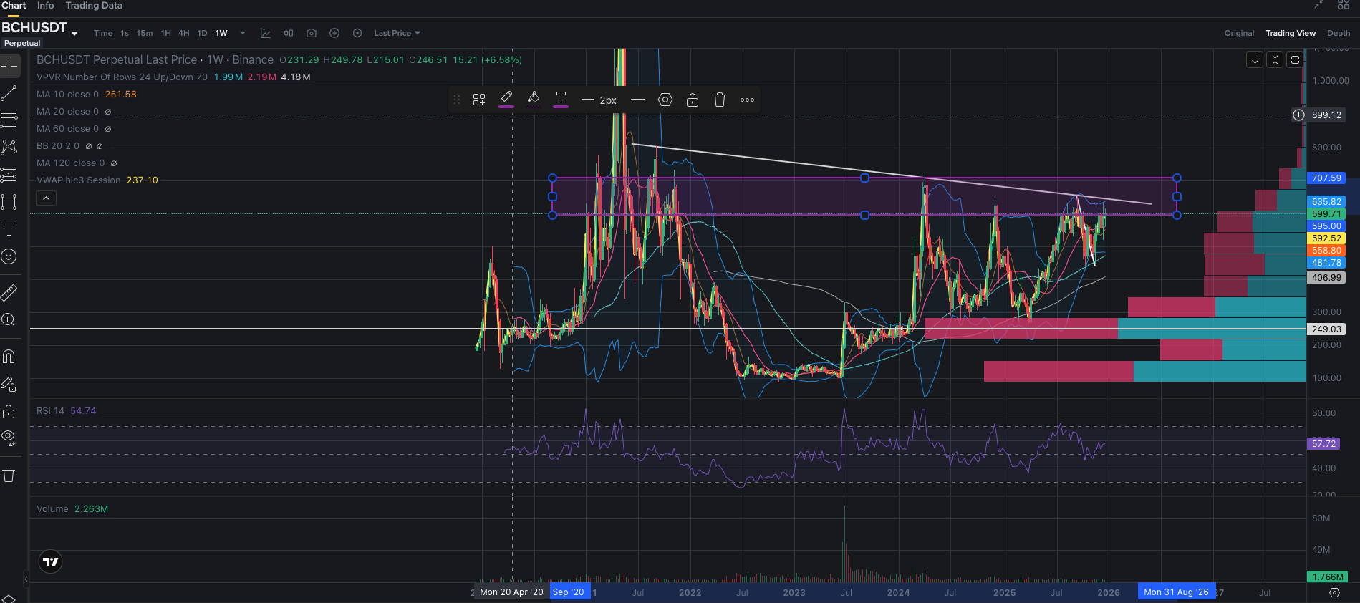Viewport: 1360px width, 603px height.
Task: Expand more timeframe intervals dropdown
Action: pos(243,33)
